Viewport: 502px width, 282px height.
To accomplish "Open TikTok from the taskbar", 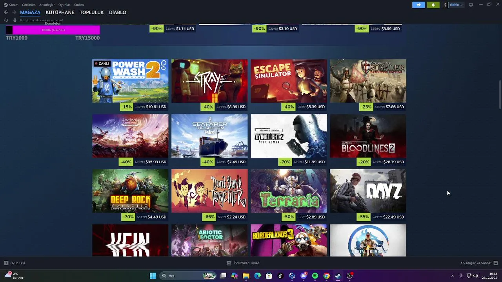I will (x=280, y=276).
